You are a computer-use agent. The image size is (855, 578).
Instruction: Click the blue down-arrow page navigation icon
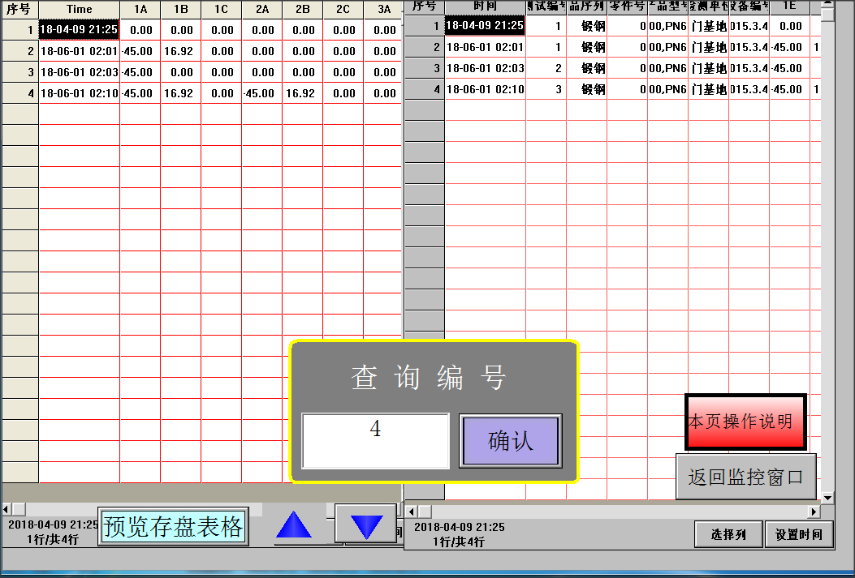coord(365,525)
